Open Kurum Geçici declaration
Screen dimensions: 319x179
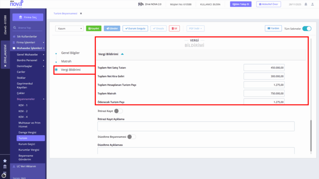pyautogui.click(x=27, y=144)
